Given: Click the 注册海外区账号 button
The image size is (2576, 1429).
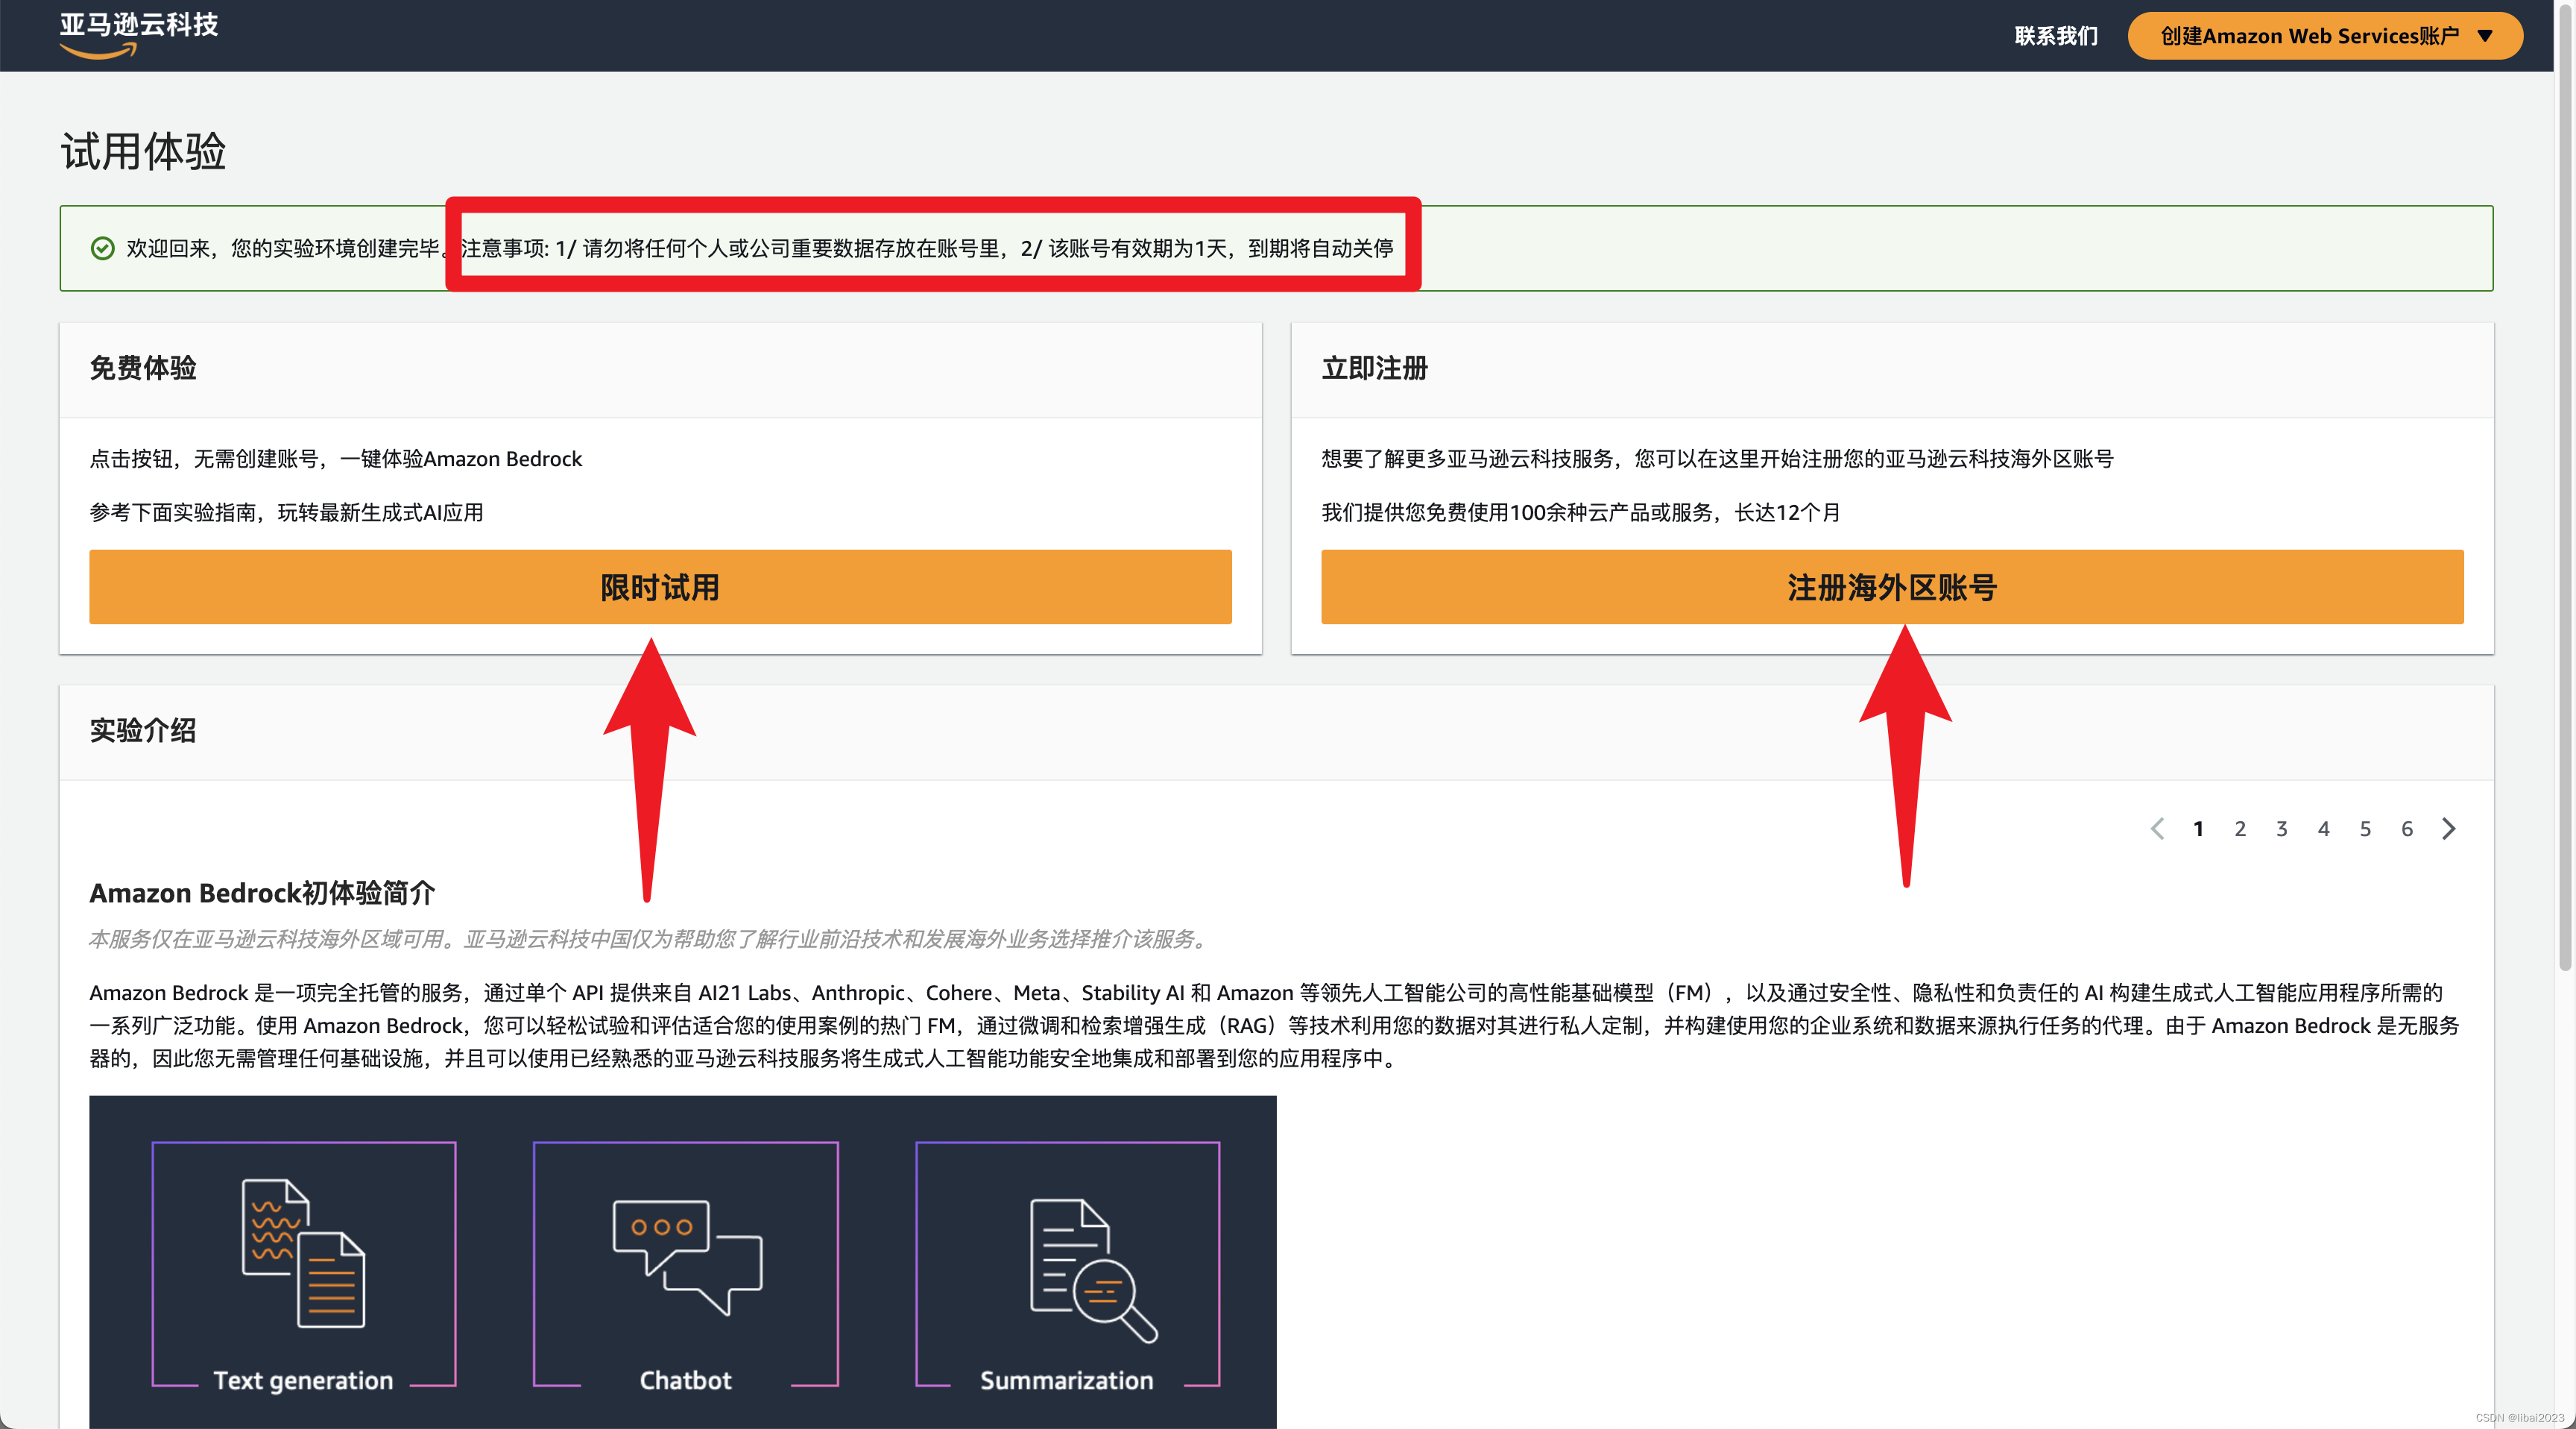Looking at the screenshot, I should 1892,588.
